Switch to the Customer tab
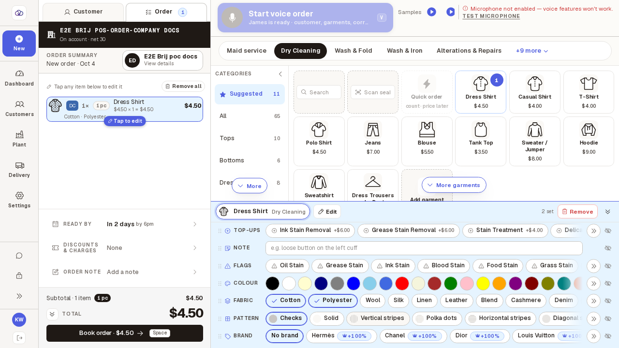 pos(83,12)
